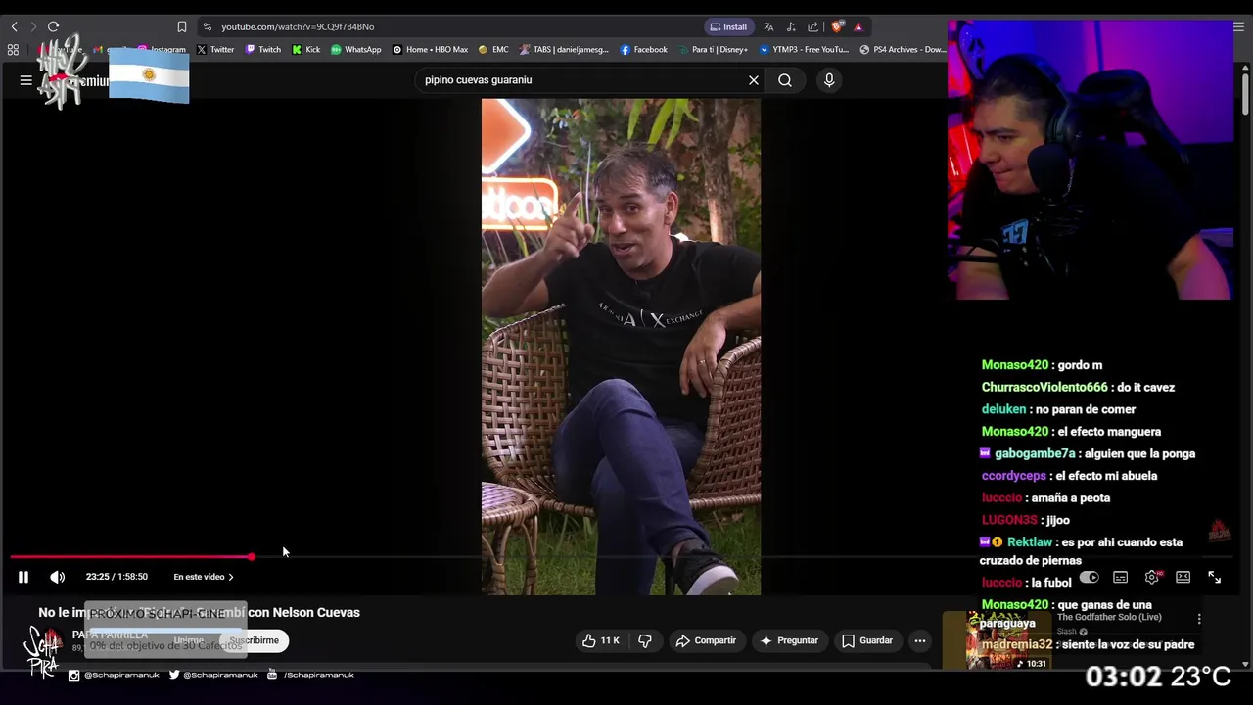Open the translate page icon
The height and width of the screenshot is (705, 1253).
point(768,26)
